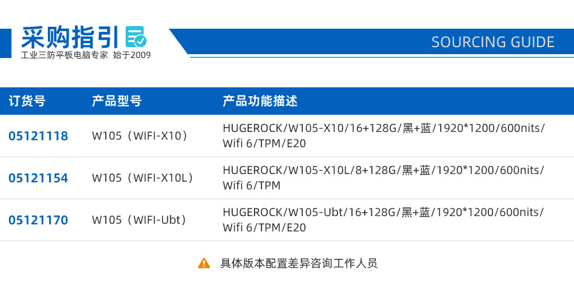
Task: Click the blue accent block left of title
Action: point(6,43)
